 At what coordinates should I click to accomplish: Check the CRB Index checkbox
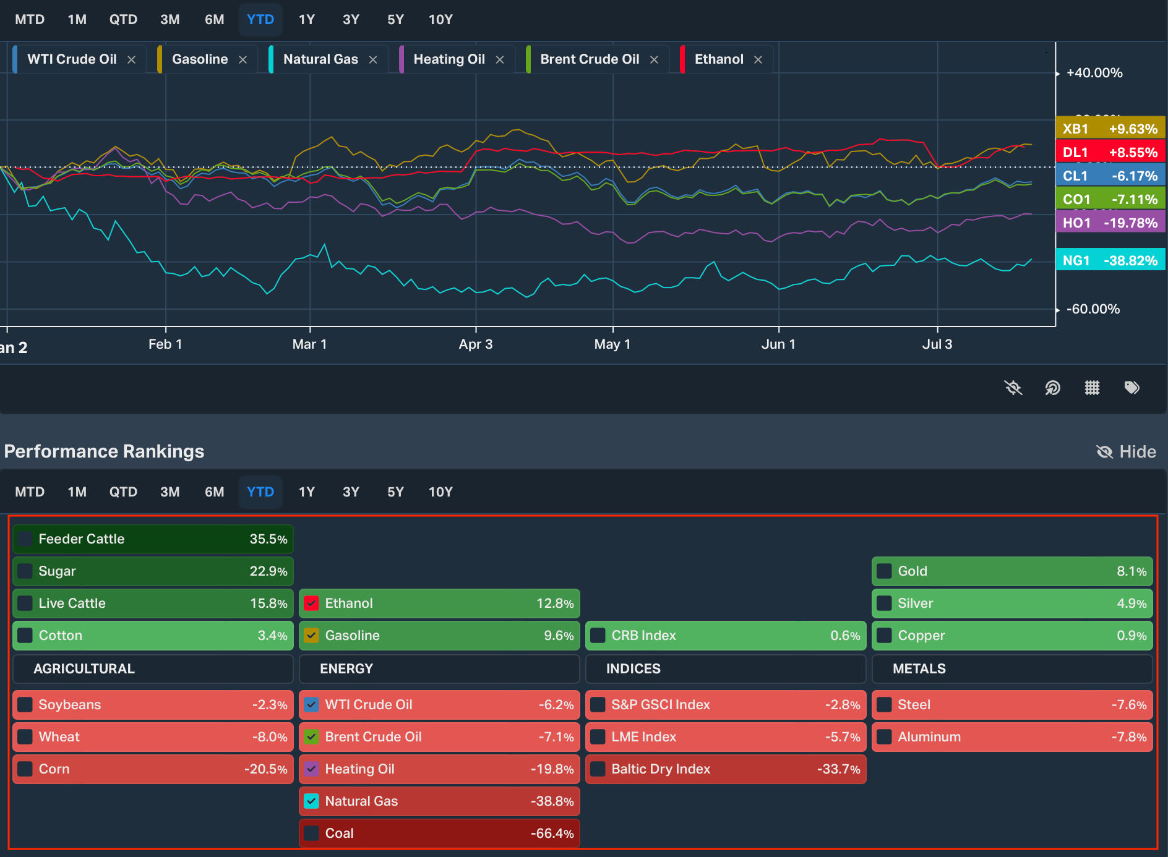(x=598, y=636)
